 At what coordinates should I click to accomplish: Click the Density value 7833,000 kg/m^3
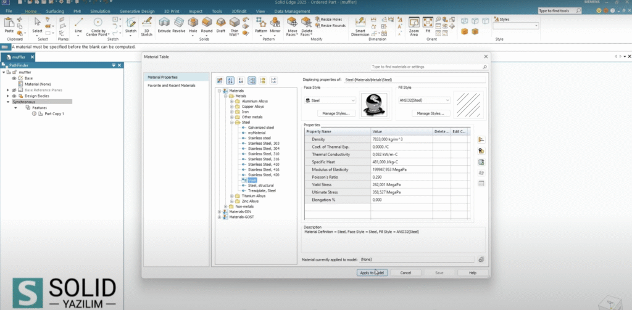pyautogui.click(x=401, y=139)
